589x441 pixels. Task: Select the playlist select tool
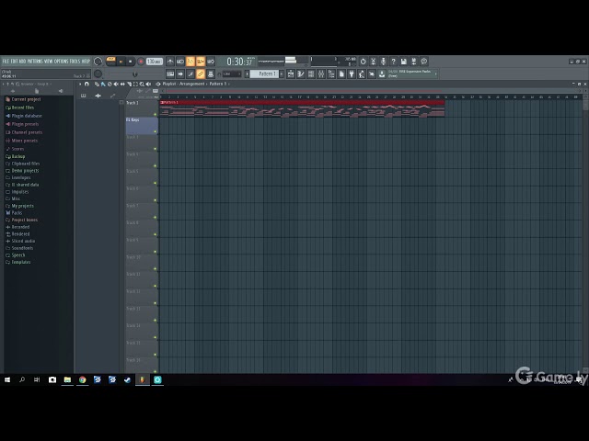pyautogui.click(x=135, y=84)
